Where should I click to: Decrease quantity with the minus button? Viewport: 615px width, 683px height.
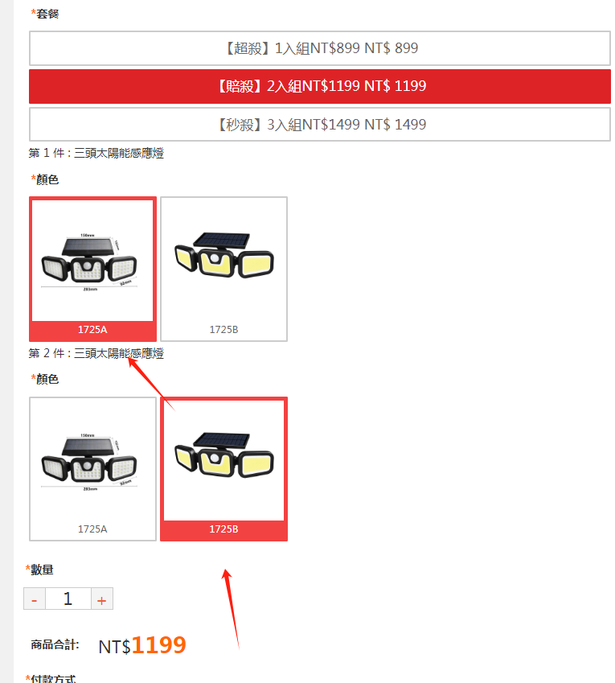(35, 599)
